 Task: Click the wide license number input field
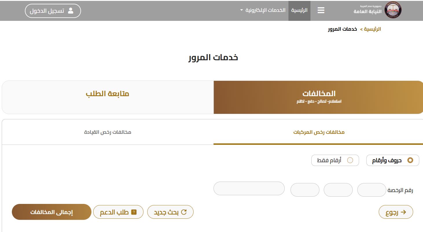pos(249,189)
